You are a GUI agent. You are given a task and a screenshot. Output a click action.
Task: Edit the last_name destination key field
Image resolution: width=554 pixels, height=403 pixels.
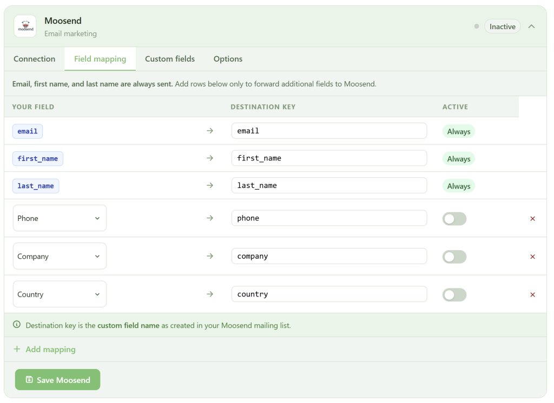click(x=329, y=185)
